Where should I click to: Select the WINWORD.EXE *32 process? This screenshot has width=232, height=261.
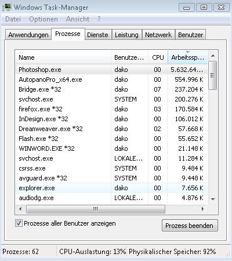point(111,148)
